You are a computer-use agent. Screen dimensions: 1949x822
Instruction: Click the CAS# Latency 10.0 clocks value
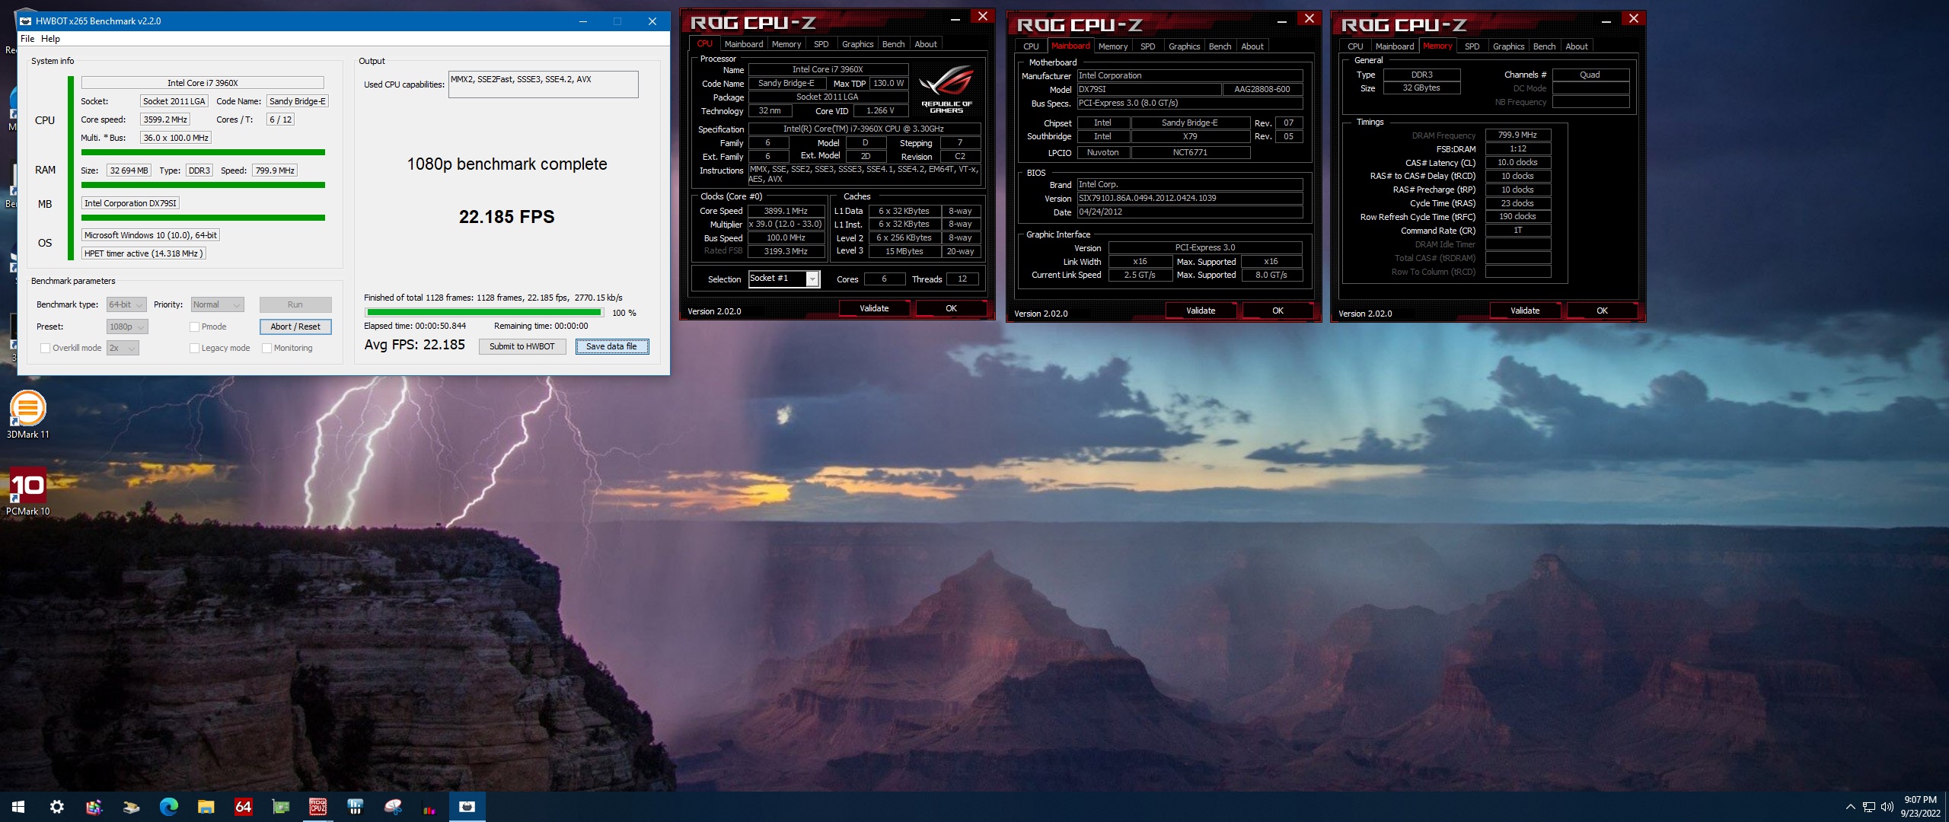tap(1517, 162)
